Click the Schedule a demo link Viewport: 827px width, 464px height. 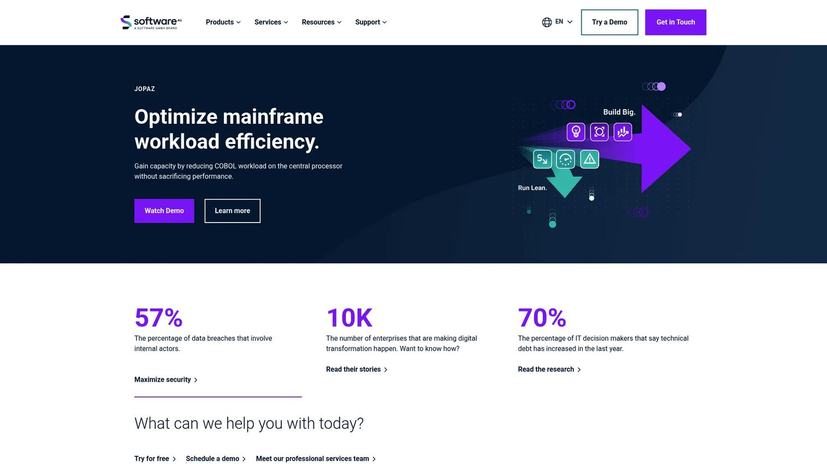click(x=216, y=459)
